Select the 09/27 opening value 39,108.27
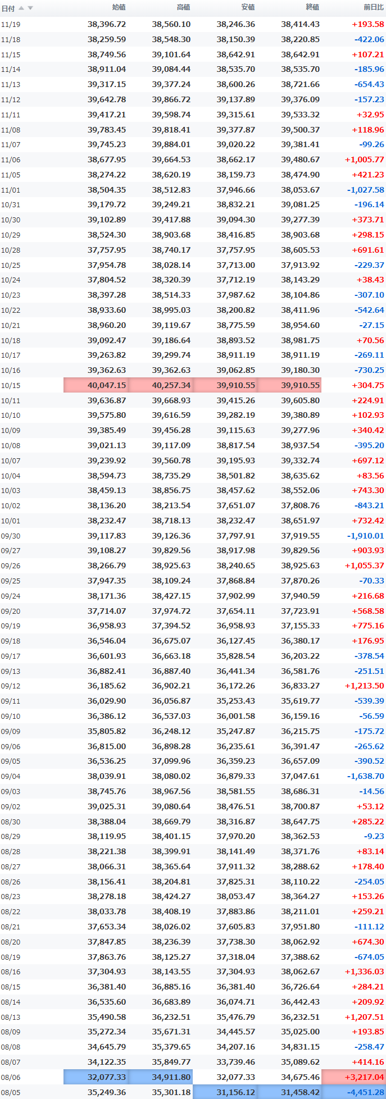 107,551
